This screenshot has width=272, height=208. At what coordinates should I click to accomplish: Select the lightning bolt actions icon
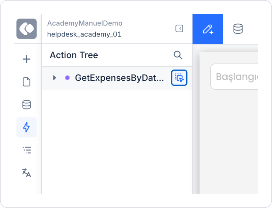pos(26,127)
